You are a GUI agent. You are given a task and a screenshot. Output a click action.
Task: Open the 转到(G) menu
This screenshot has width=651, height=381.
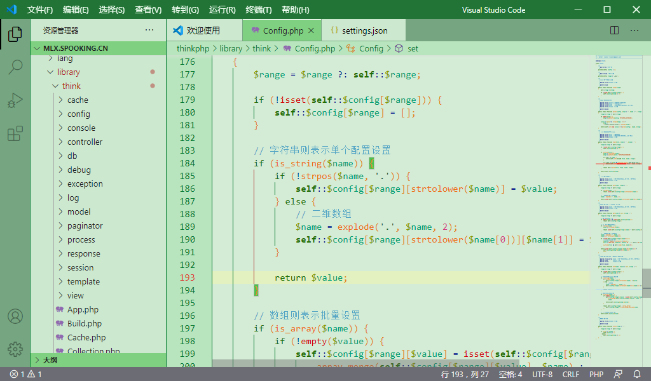185,10
